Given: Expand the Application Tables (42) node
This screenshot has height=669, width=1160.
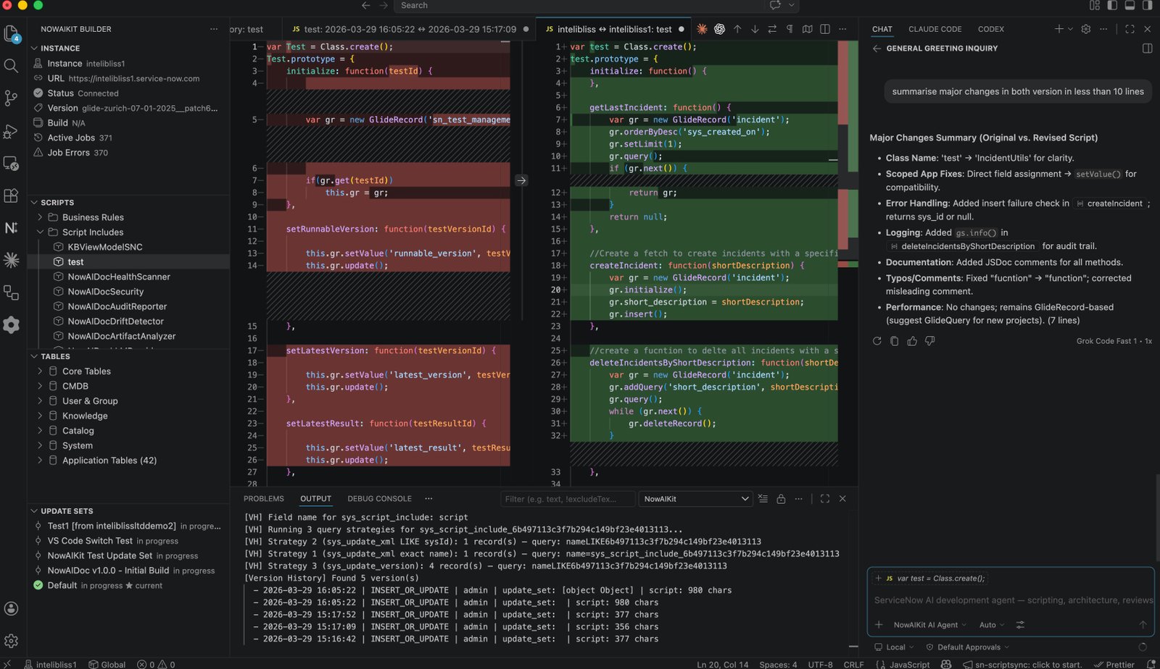Looking at the screenshot, I should pyautogui.click(x=40, y=460).
